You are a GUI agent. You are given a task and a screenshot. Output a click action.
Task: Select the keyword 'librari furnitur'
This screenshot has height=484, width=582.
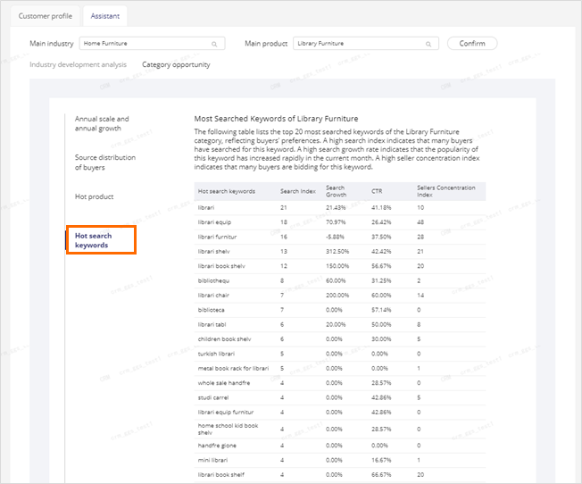[217, 237]
